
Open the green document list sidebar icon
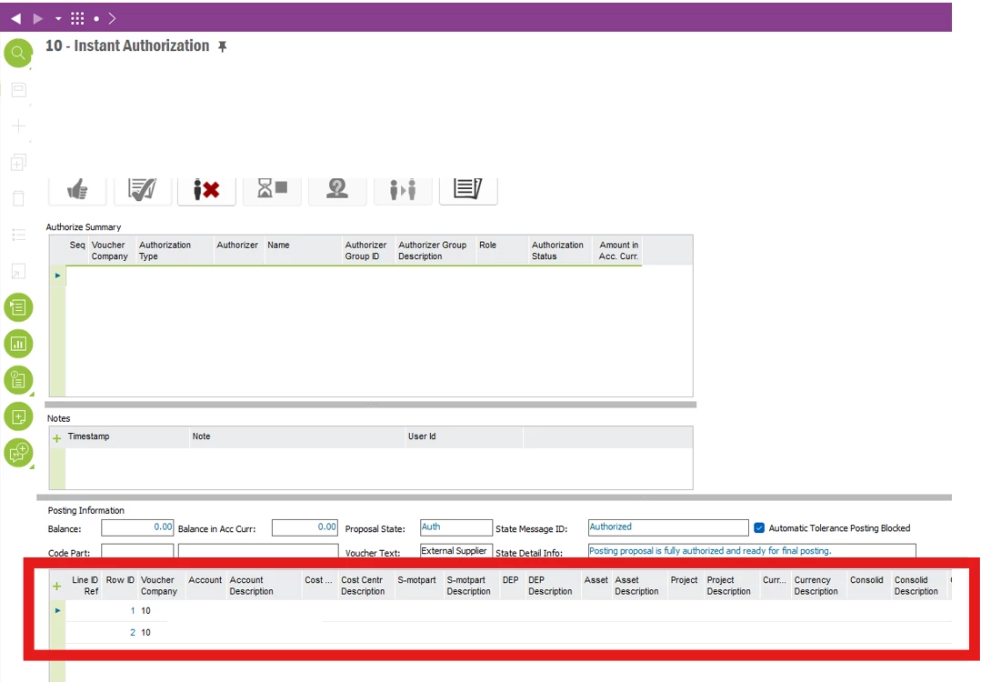click(18, 307)
